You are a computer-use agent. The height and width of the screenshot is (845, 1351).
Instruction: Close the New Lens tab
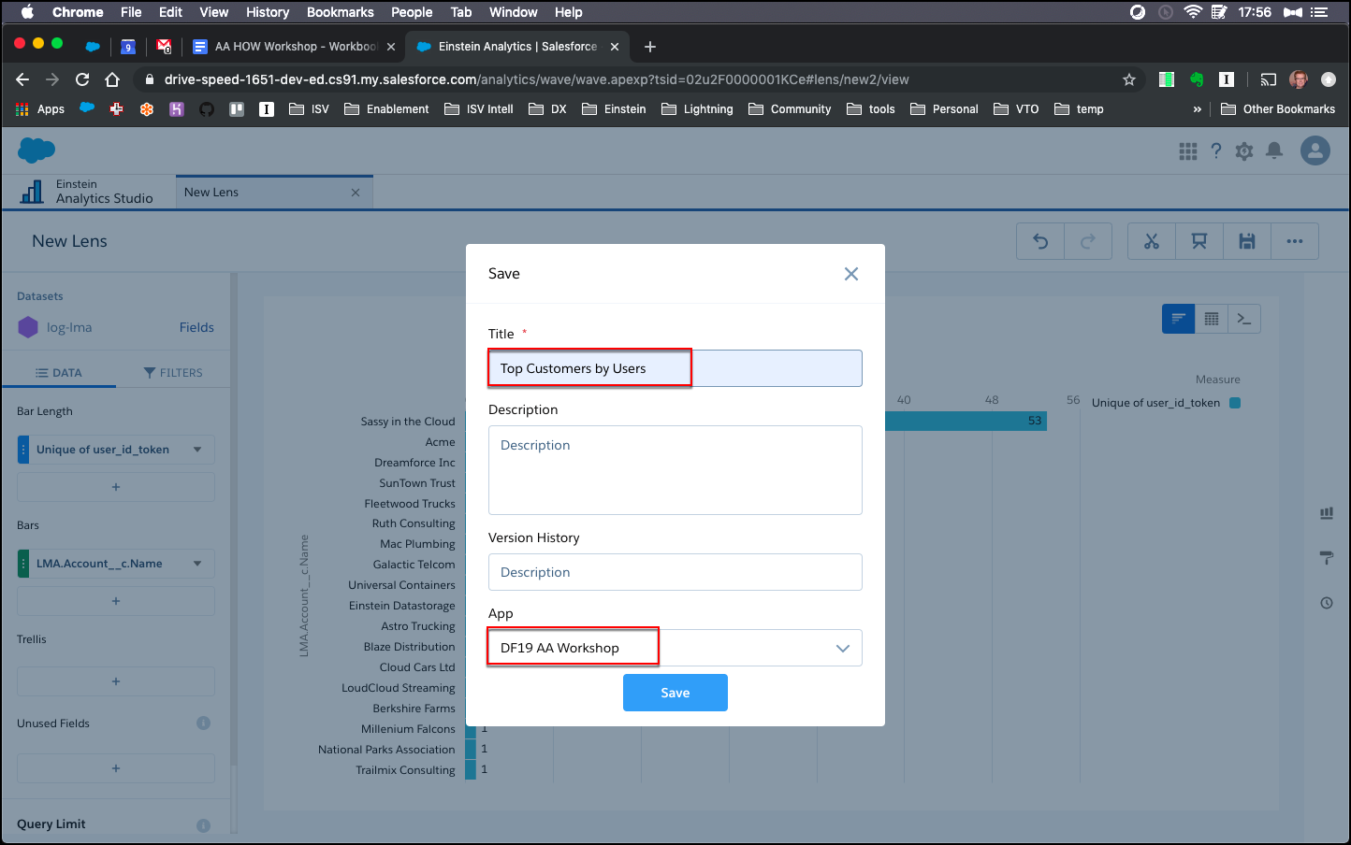(x=356, y=193)
